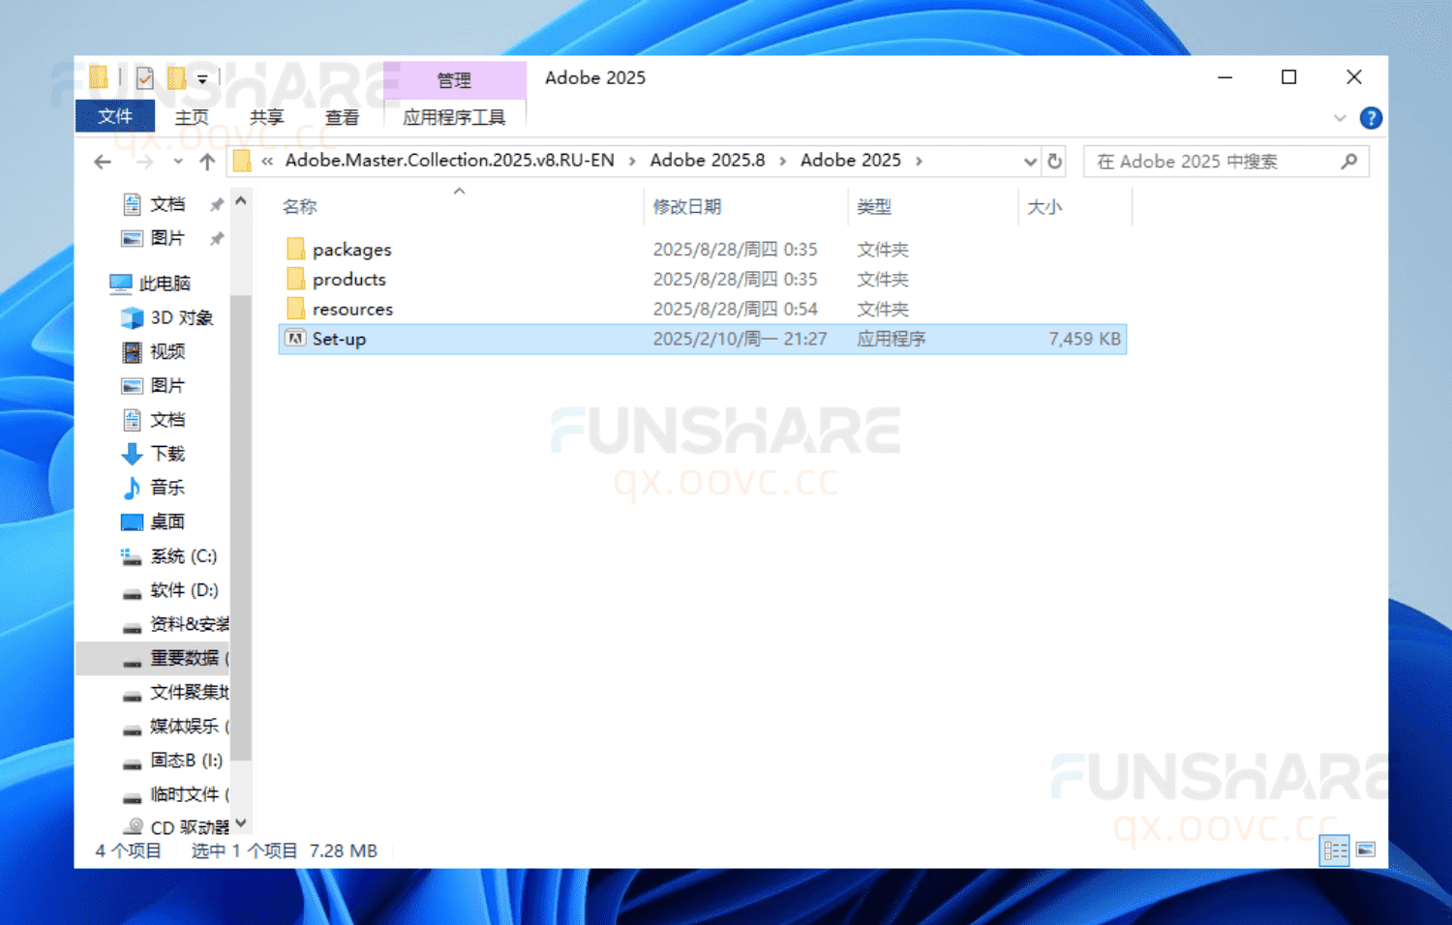The image size is (1452, 925).
Task: Open the recent locations dropdown next to forward
Action: (x=177, y=162)
